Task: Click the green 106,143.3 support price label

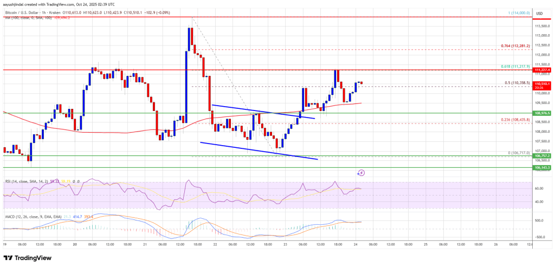Action: pos(541,168)
